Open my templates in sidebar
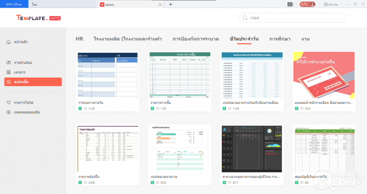Screen dimensions: 367x194 pyautogui.click(x=27, y=112)
